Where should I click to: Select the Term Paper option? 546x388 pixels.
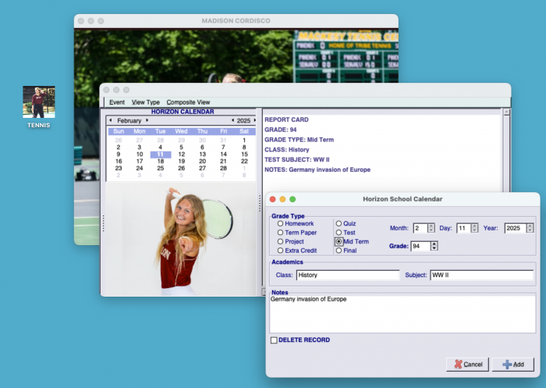[x=281, y=233]
